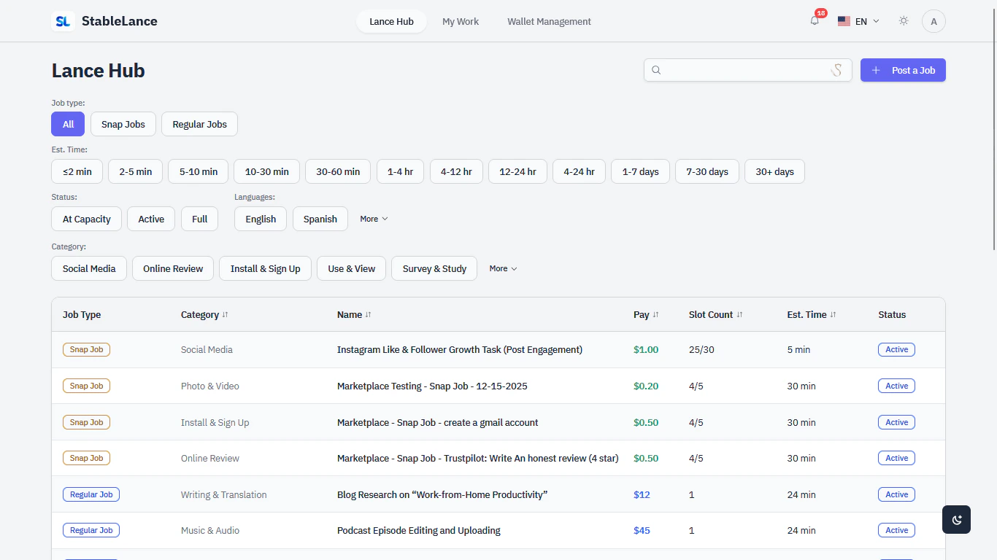997x560 pixels.
Task: Open the user avatar menu
Action: tap(934, 21)
